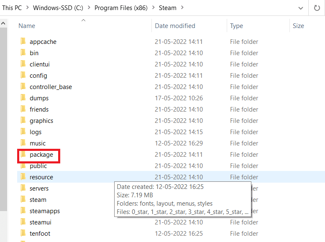Select the clientui folder name
The image size is (325, 242).
click(x=40, y=64)
